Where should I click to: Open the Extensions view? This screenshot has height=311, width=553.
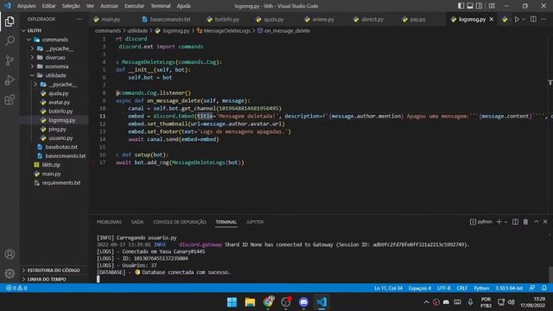tap(10, 100)
